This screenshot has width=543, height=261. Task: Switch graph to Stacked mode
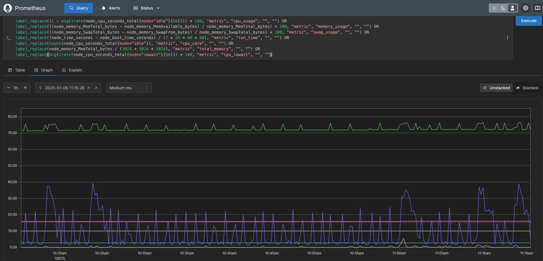(x=527, y=88)
